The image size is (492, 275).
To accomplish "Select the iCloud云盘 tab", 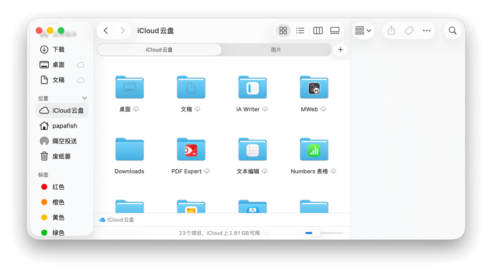I will 159,50.
